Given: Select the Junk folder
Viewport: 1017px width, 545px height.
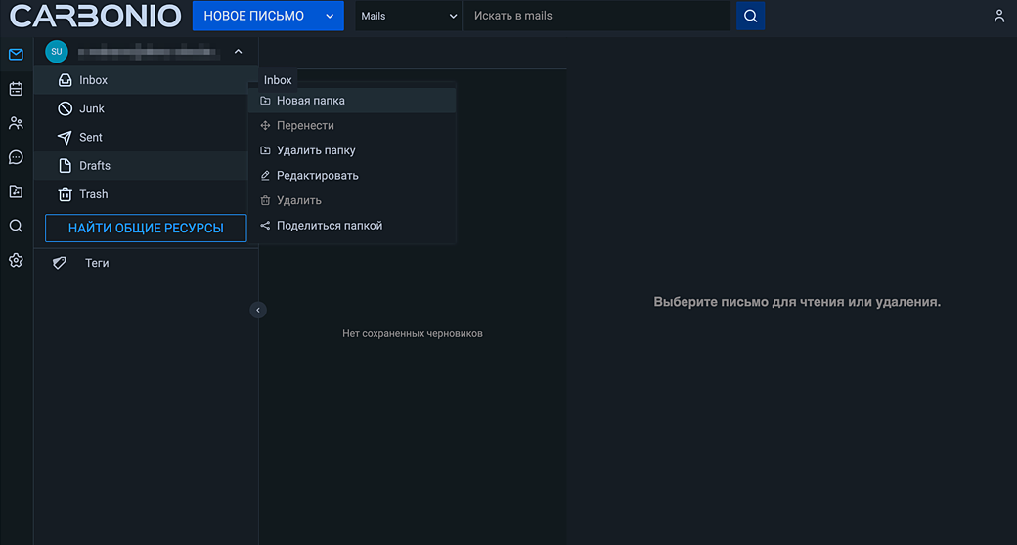Looking at the screenshot, I should click(x=142, y=108).
